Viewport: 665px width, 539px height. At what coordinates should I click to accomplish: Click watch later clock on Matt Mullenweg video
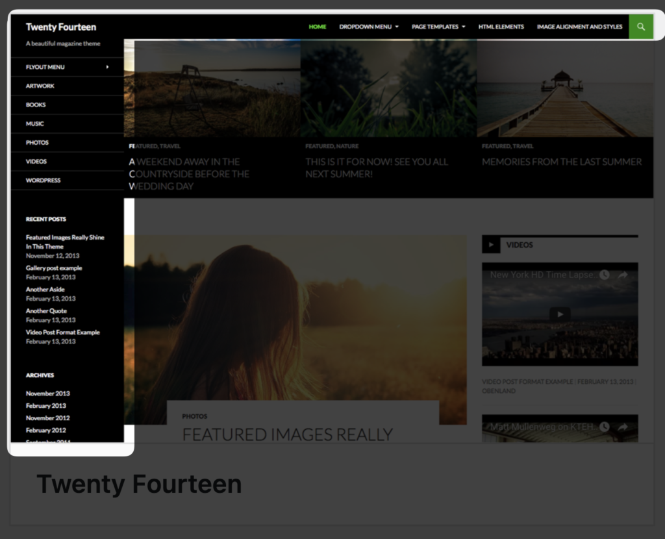[605, 427]
